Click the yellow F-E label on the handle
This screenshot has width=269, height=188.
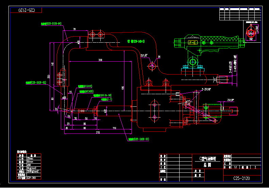tap(193, 43)
